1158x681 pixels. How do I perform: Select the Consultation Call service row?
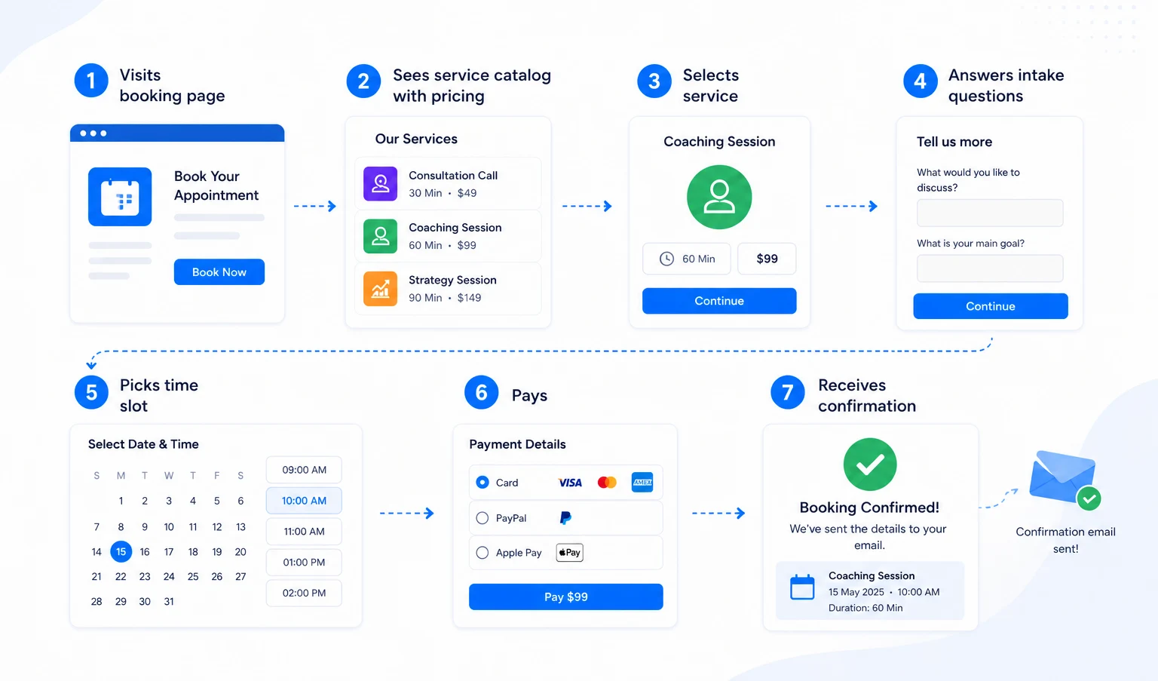448,183
